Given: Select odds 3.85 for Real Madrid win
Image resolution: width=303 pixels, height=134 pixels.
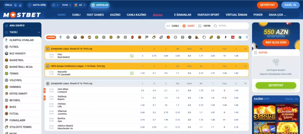Looking at the screenshot, I should tap(166, 56).
